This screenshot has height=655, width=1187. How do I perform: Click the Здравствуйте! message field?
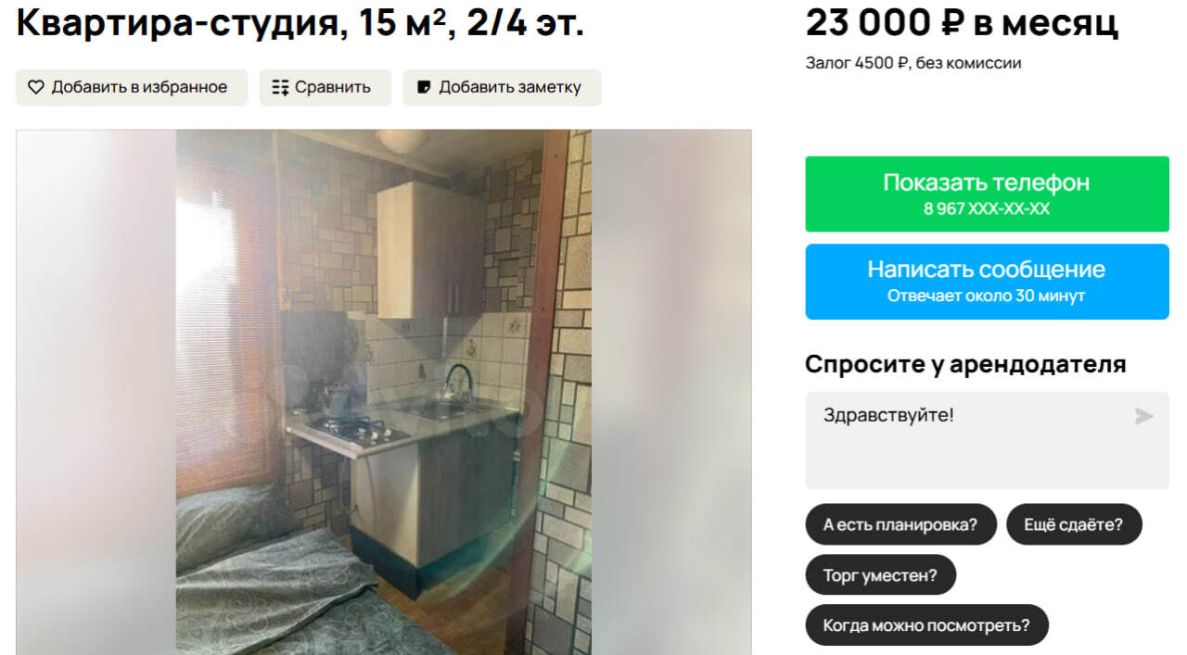coord(987,440)
